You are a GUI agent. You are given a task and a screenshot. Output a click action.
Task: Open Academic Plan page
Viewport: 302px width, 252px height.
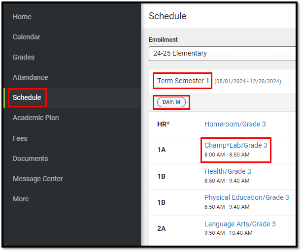(x=35, y=118)
